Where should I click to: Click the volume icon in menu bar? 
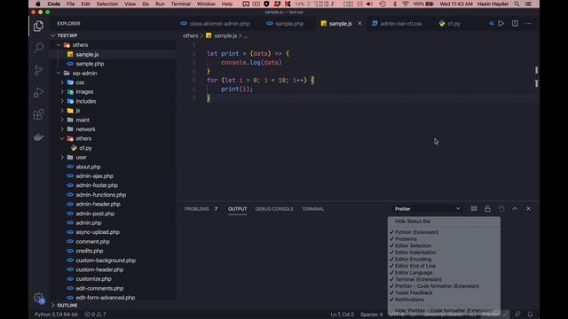click(369, 4)
